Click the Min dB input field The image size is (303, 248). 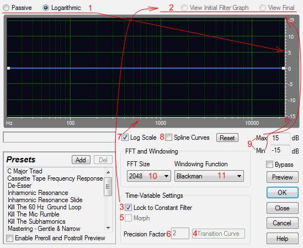(x=280, y=150)
